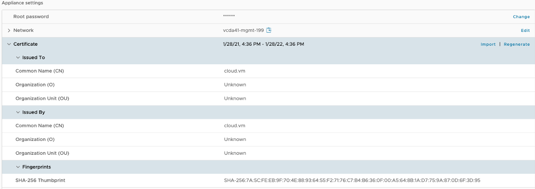The image size is (535, 189).
Task: Click the masked root password value
Action: tap(229, 16)
